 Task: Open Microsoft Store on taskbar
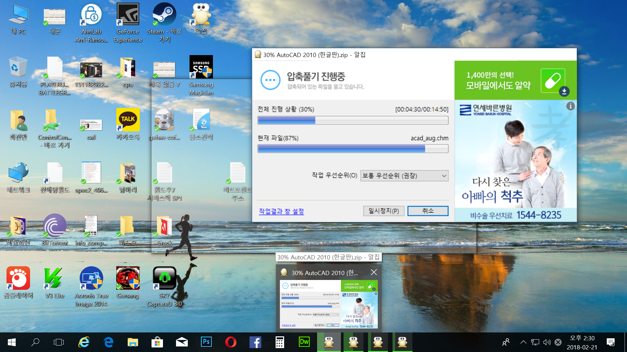coord(157,342)
